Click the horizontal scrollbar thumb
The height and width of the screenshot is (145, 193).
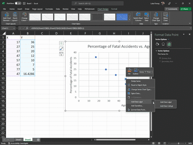pyautogui.click(x=116, y=140)
